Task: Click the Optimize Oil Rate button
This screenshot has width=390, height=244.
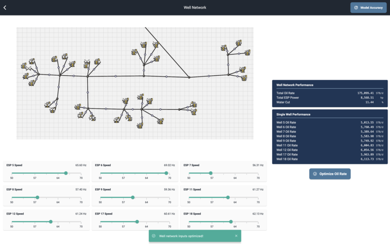Action: (330, 174)
